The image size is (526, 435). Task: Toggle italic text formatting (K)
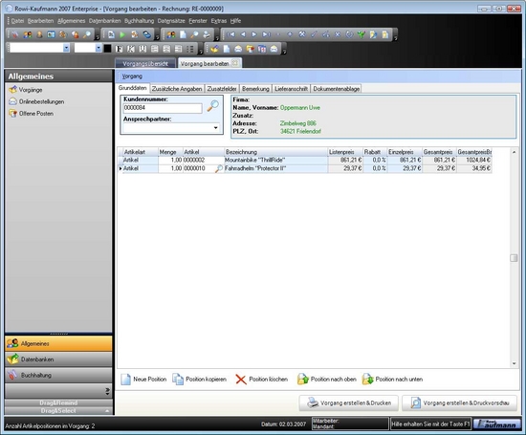coord(131,49)
